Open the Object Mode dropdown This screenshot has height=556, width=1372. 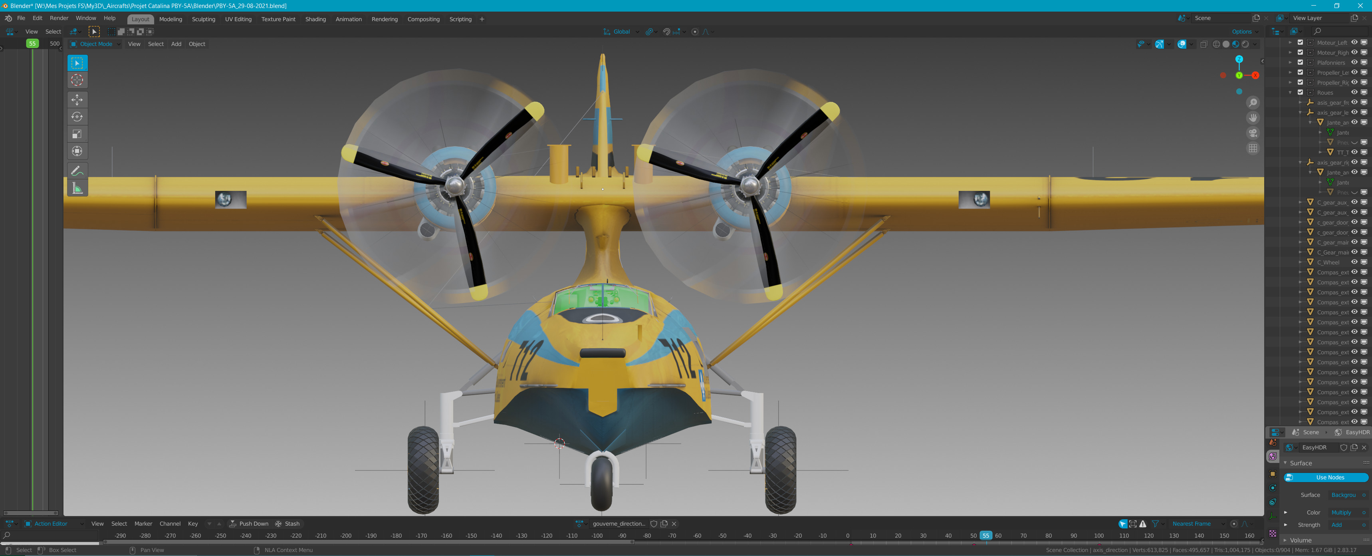point(96,44)
